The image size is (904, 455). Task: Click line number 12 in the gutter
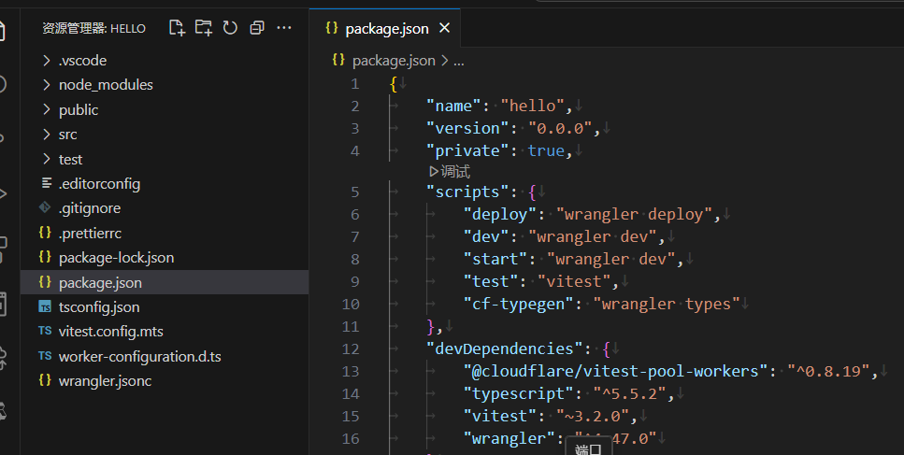click(351, 348)
